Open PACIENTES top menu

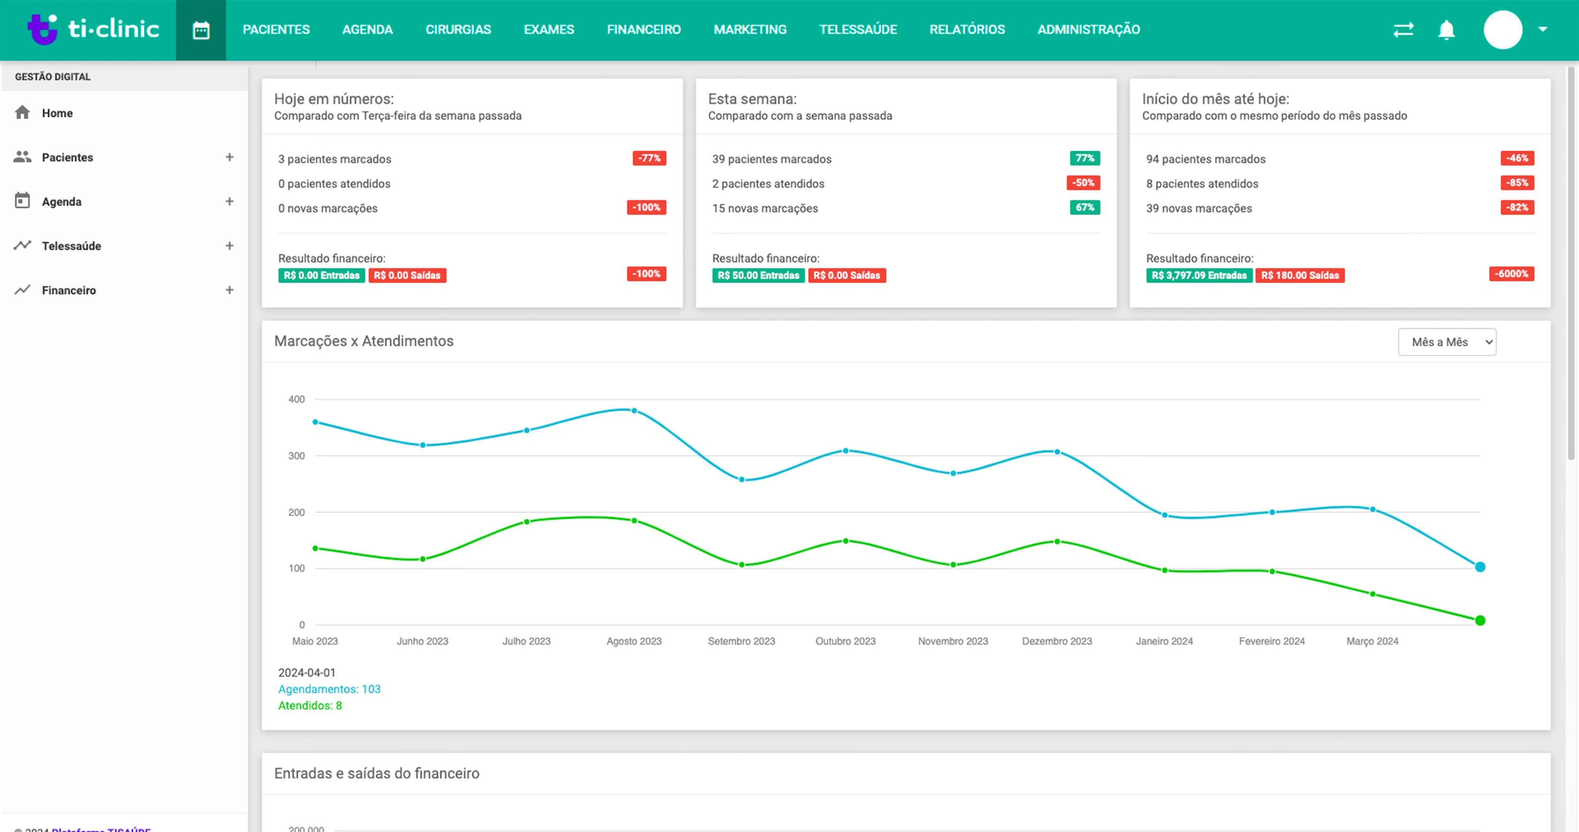tap(276, 29)
